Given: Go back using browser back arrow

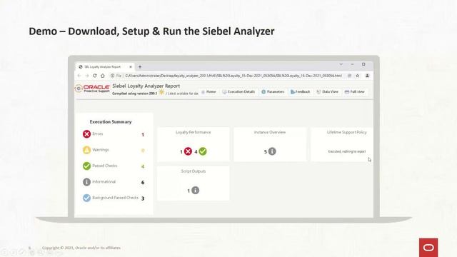Looking at the screenshot, I should click(x=79, y=76).
